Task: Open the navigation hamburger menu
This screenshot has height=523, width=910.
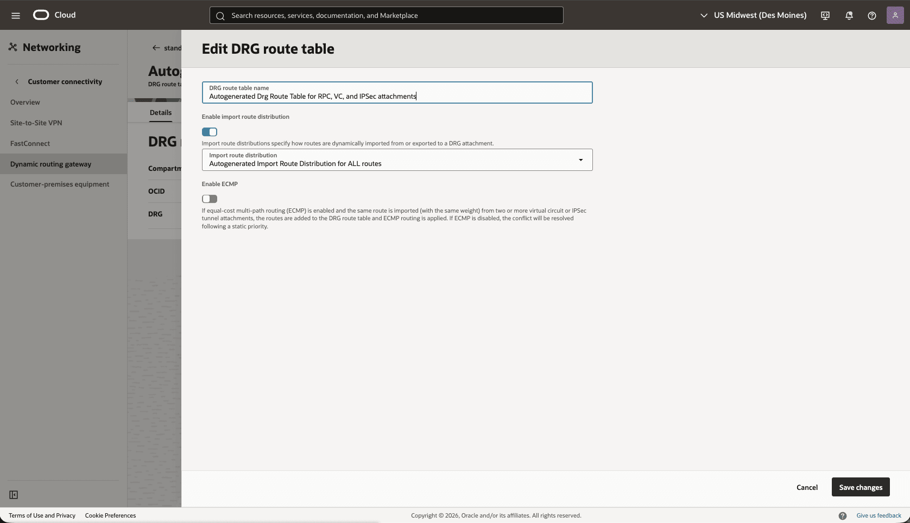Action: [15, 15]
